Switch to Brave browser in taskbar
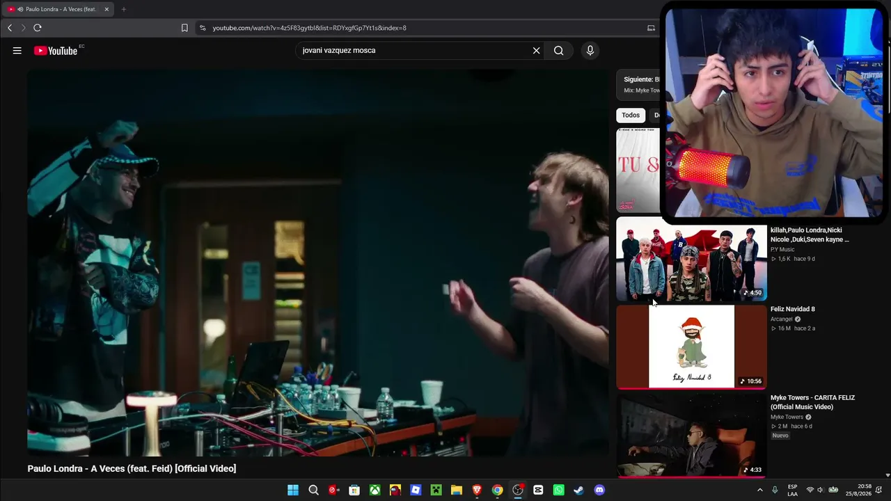 pyautogui.click(x=477, y=490)
